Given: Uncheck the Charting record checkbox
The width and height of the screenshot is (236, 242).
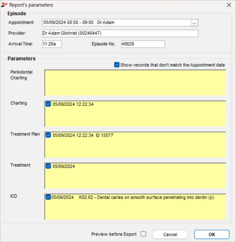Looking at the screenshot, I should 48,104.
